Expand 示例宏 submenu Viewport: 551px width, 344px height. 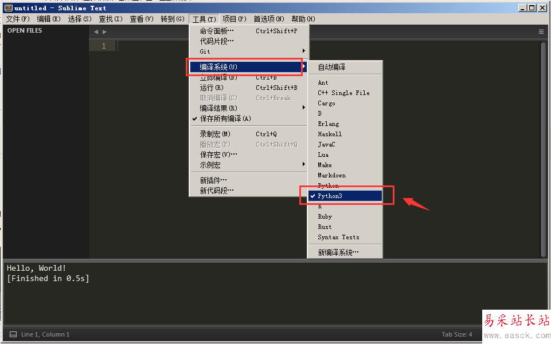[x=249, y=165]
